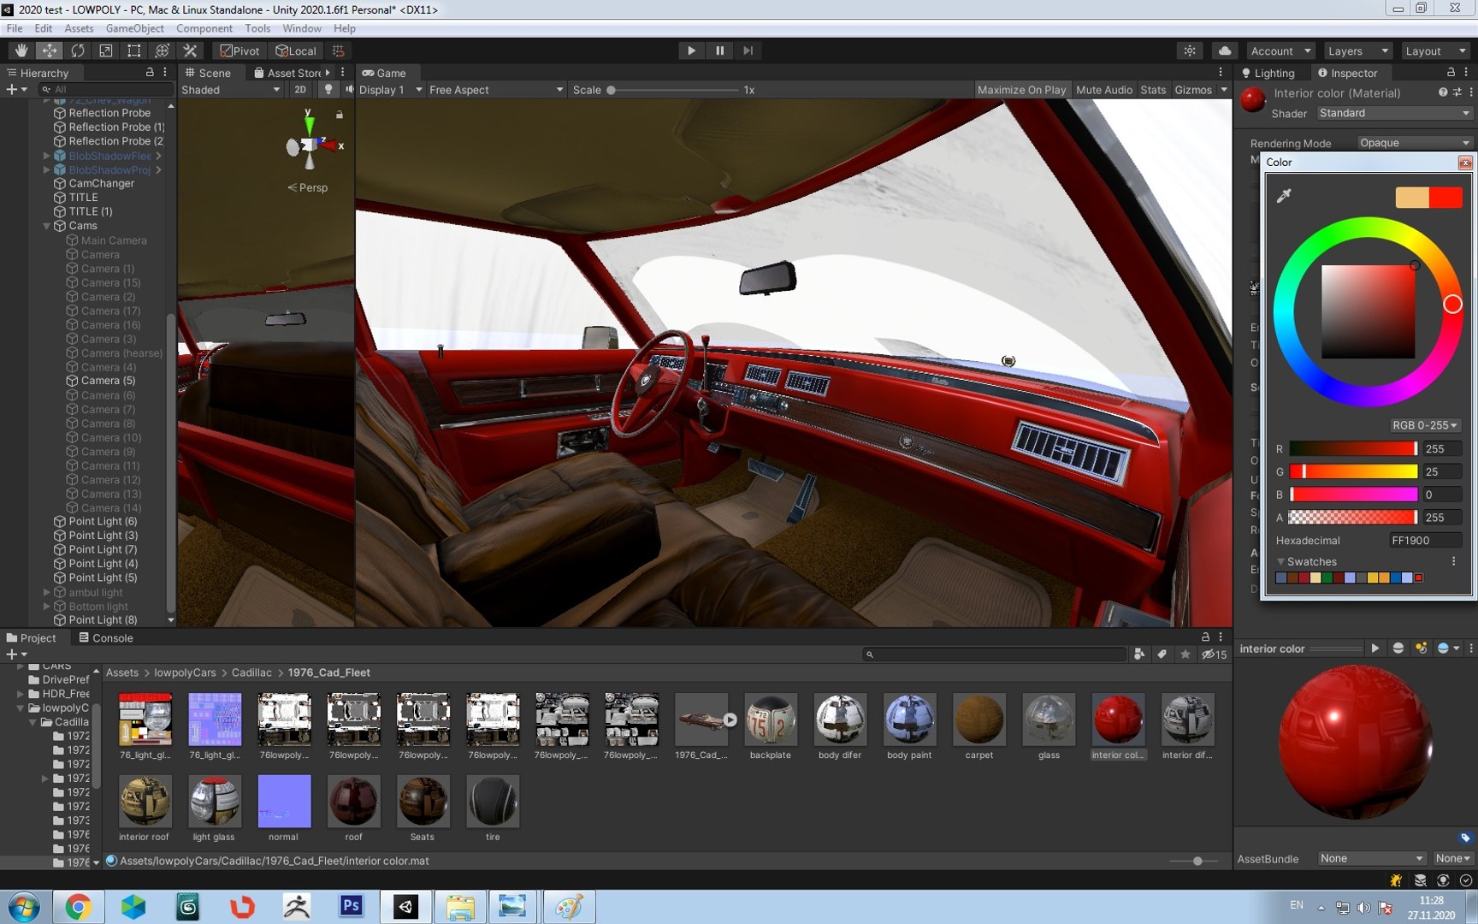Toggle Stats overlay in Game view
The width and height of the screenshot is (1478, 924).
tap(1152, 90)
